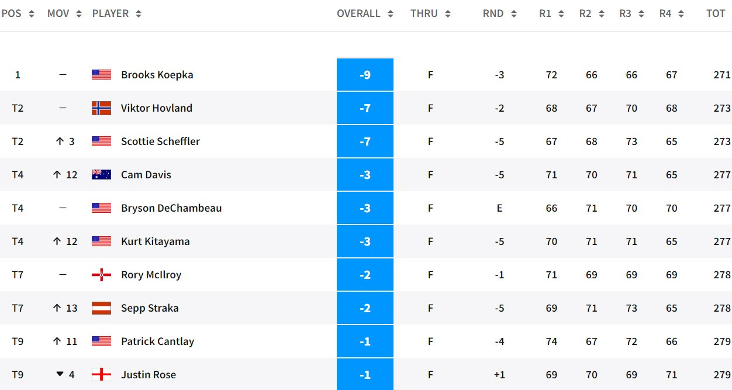Click Patrick Cantlay's total score 279
Image resolution: width=732 pixels, height=390 pixels.
tap(721, 341)
